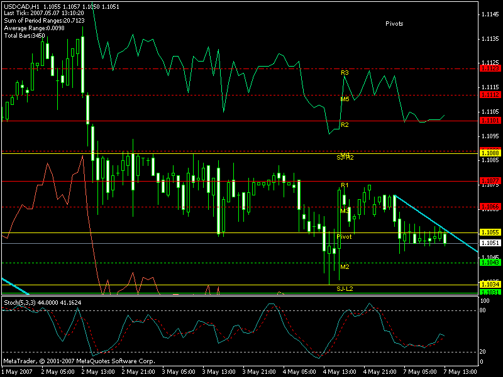The height and width of the screenshot is (377, 503).
Task: Click the M2 midpoint label
Action: pos(345,267)
